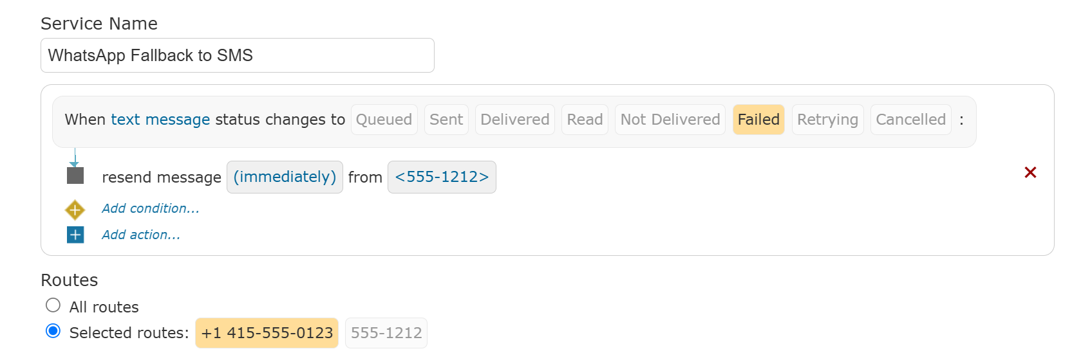Select the 555-1212 route chip
Image resolution: width=1072 pixels, height=360 pixels.
pyautogui.click(x=386, y=333)
